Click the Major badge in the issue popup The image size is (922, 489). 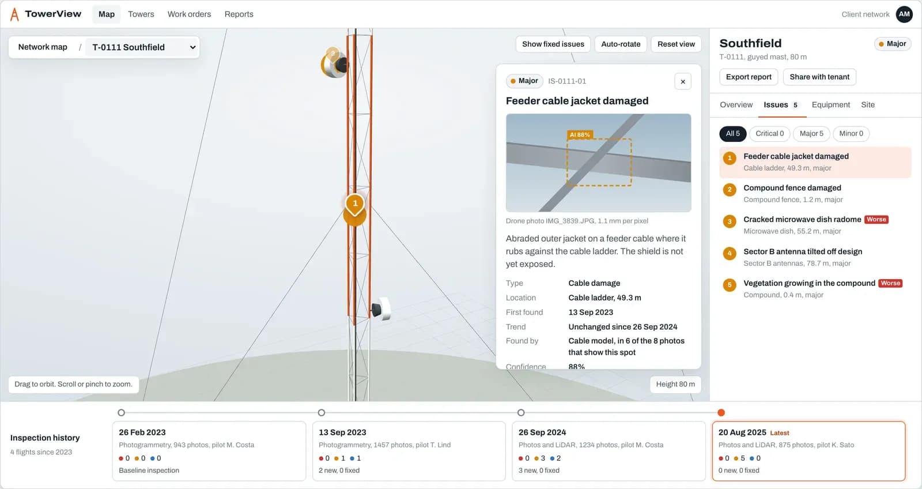(524, 81)
